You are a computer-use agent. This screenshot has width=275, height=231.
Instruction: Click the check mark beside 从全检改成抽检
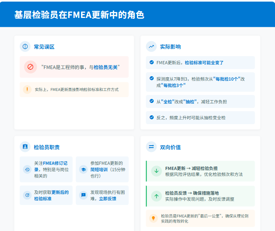click(152, 101)
